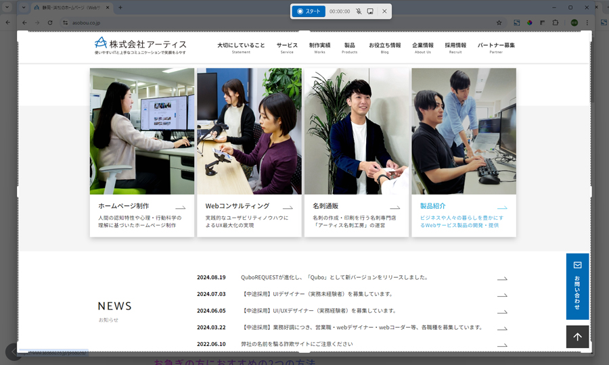Open the Webコンサルティング title link
Screen dimensions: 609x365
pos(238,206)
